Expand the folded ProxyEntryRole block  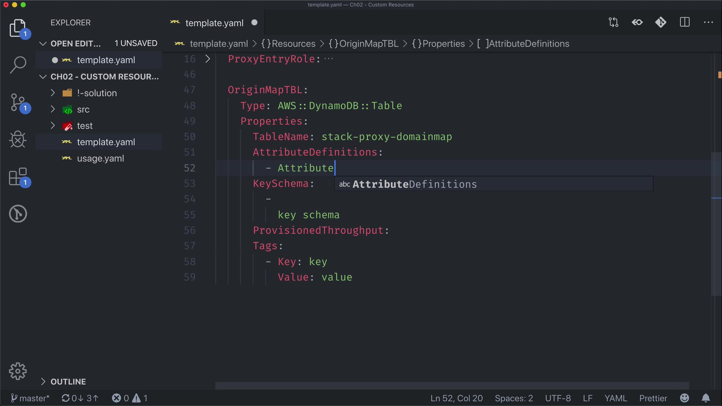(x=208, y=59)
